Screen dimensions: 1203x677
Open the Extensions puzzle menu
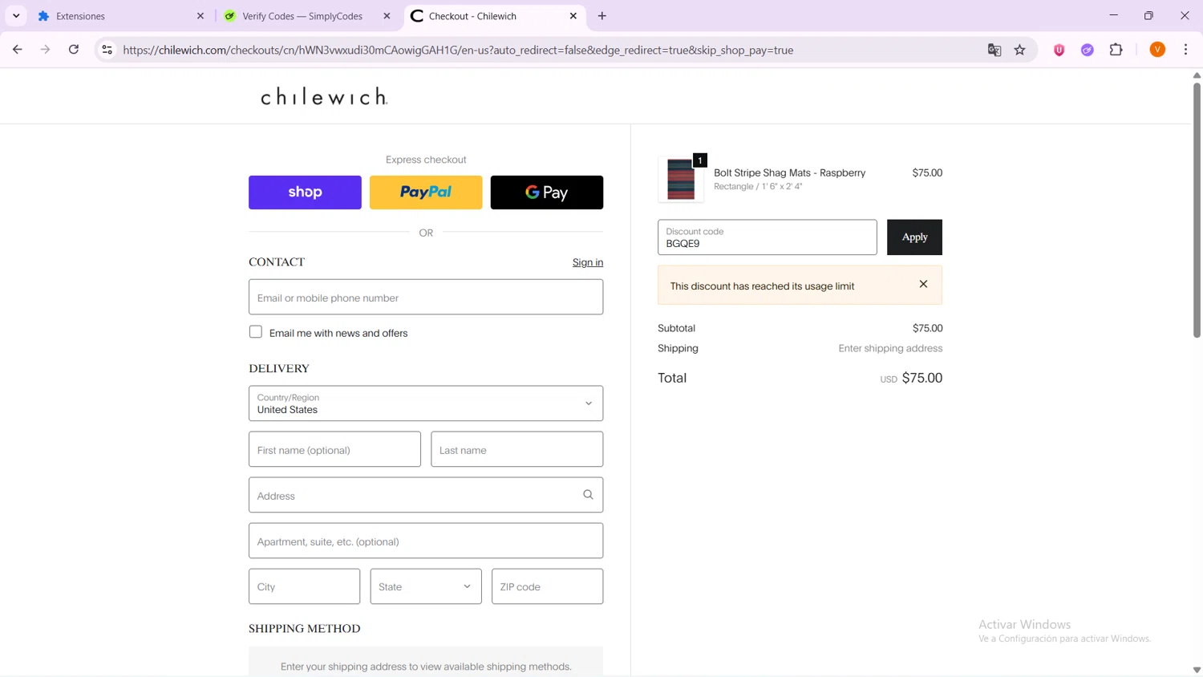tap(1116, 50)
